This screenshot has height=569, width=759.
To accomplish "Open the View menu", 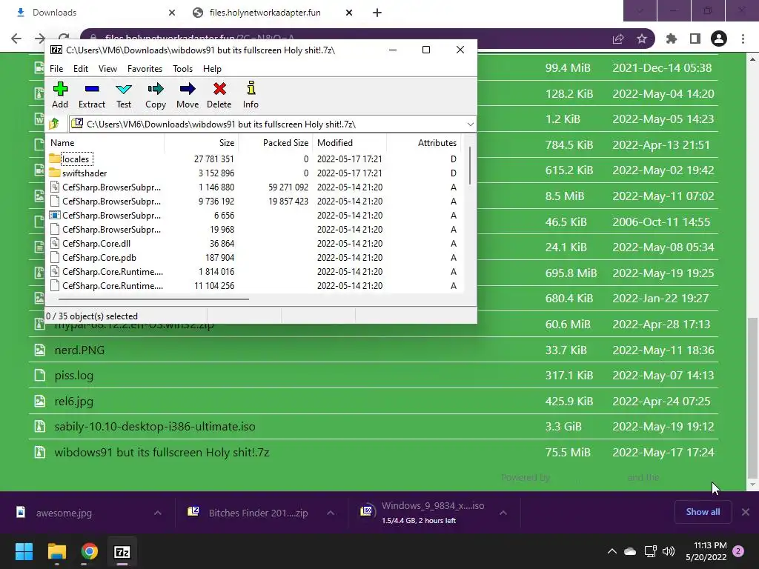I will point(107,69).
